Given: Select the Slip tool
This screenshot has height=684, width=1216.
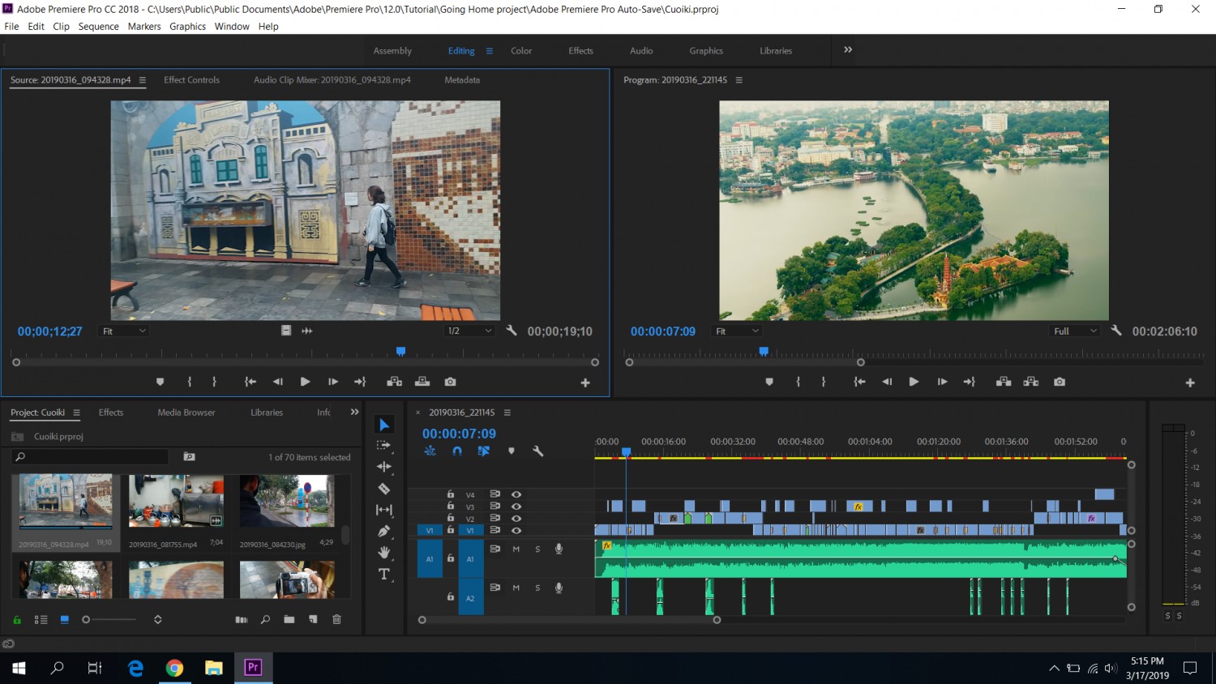Looking at the screenshot, I should click(384, 510).
